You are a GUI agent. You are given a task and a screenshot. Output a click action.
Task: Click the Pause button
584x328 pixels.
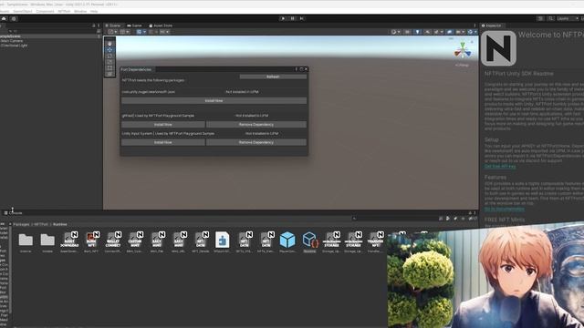(292, 18)
